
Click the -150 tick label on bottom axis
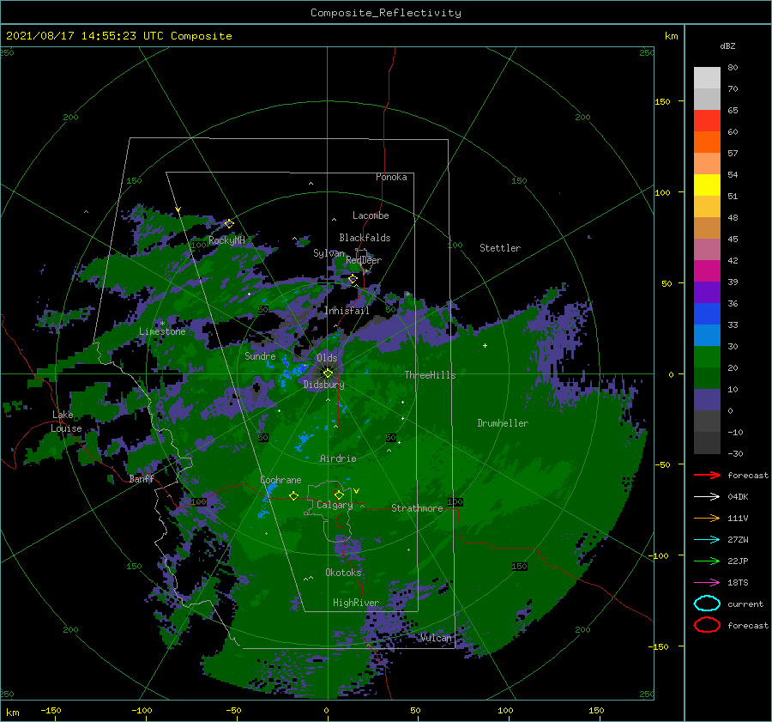pyautogui.click(x=51, y=710)
